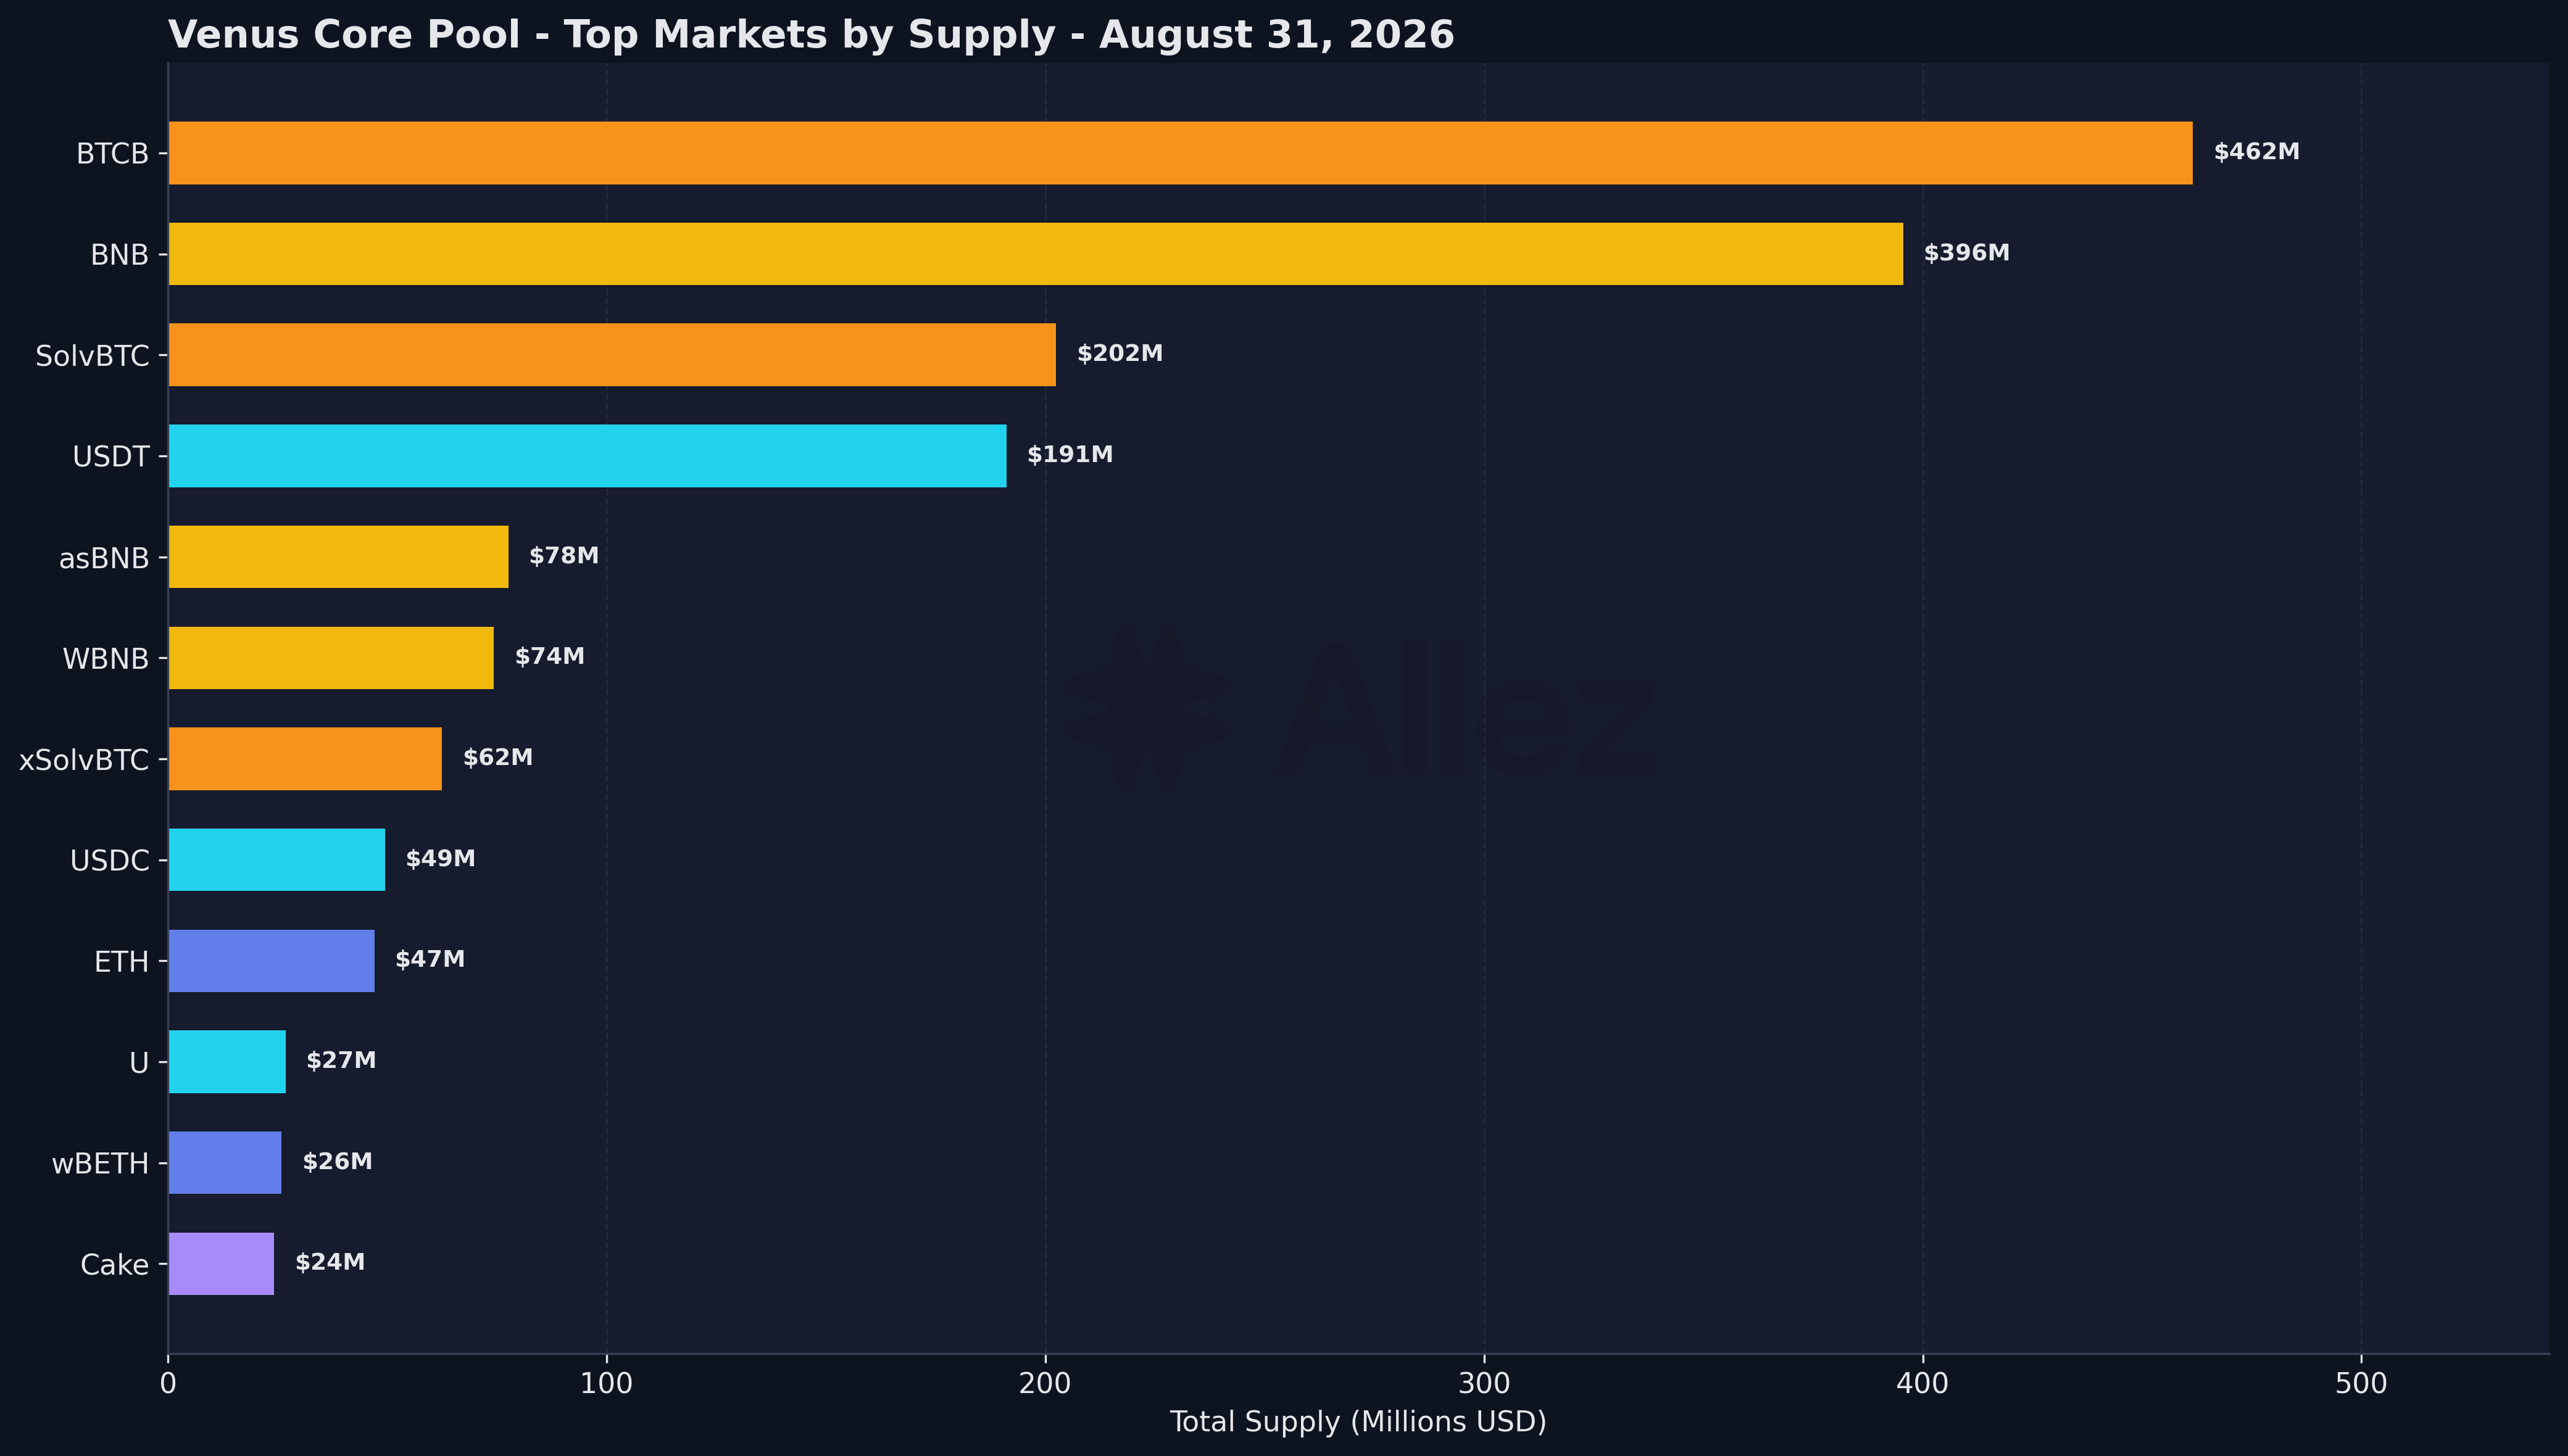Click the $191M value label
2568x1456 pixels.
click(1070, 455)
